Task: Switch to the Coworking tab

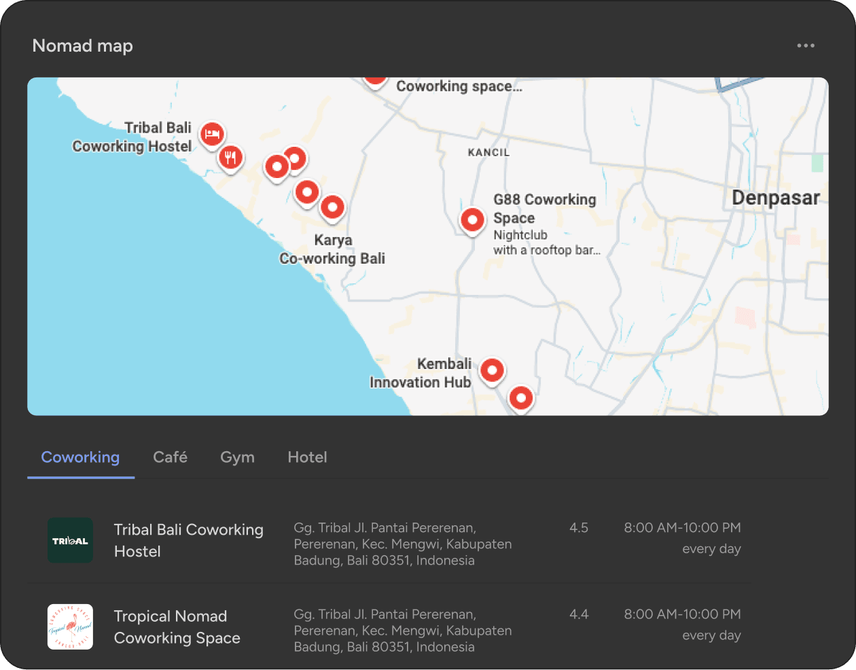Action: click(80, 457)
